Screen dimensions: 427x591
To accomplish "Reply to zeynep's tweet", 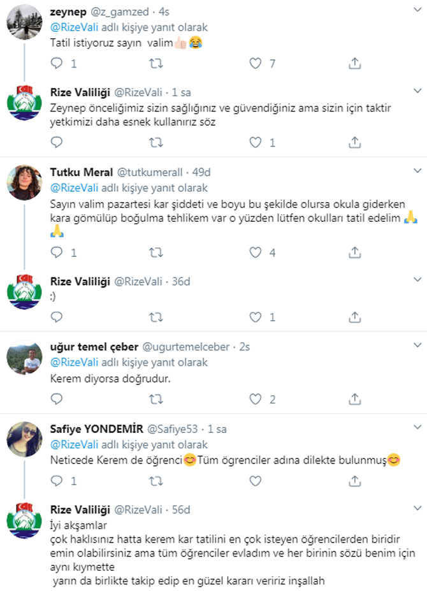I will pos(56,63).
